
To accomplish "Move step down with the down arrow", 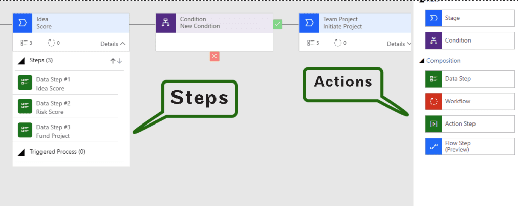I will (x=119, y=61).
